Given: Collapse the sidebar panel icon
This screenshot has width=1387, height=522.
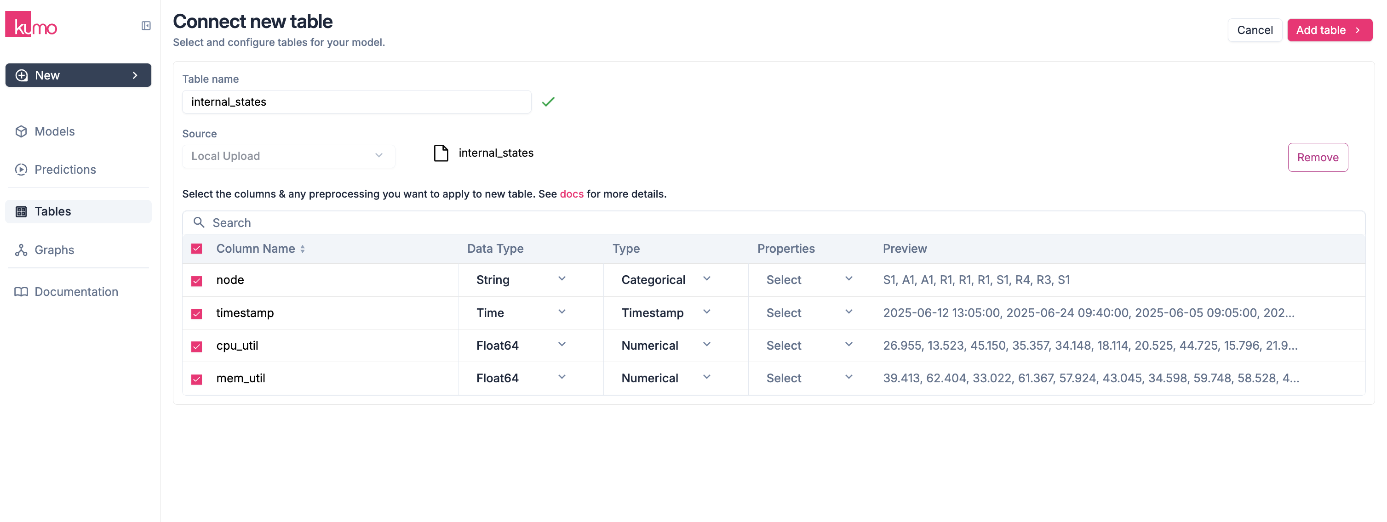Looking at the screenshot, I should point(146,26).
